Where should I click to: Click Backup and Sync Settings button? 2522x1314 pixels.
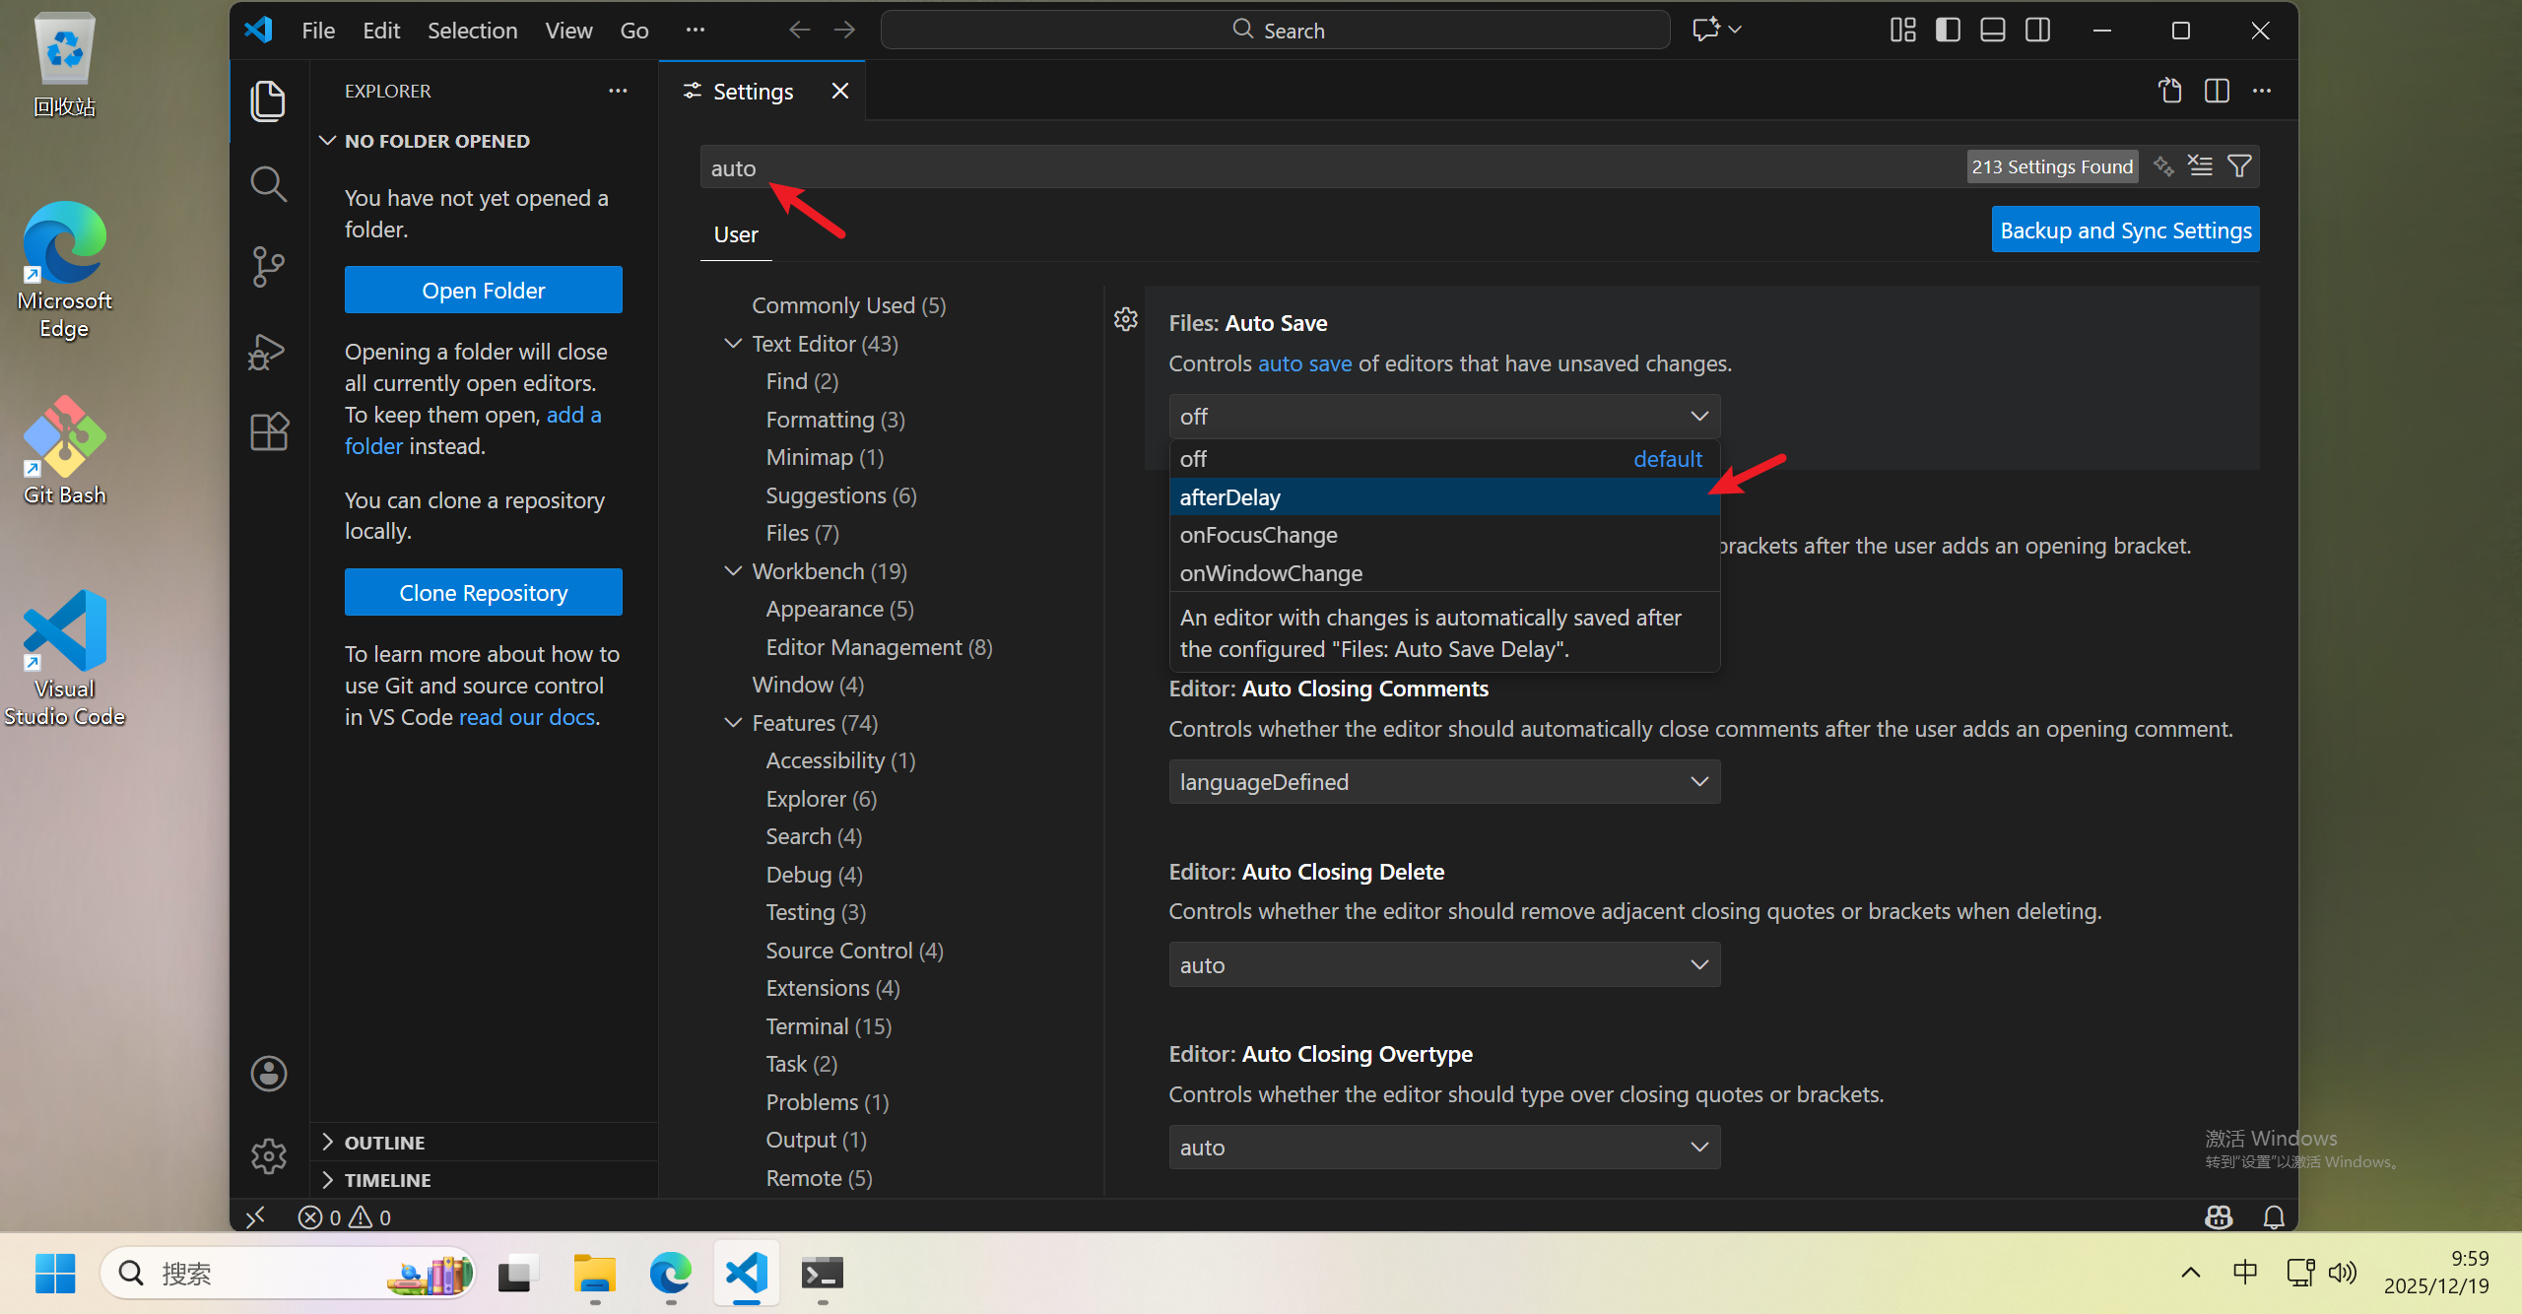tap(2125, 230)
